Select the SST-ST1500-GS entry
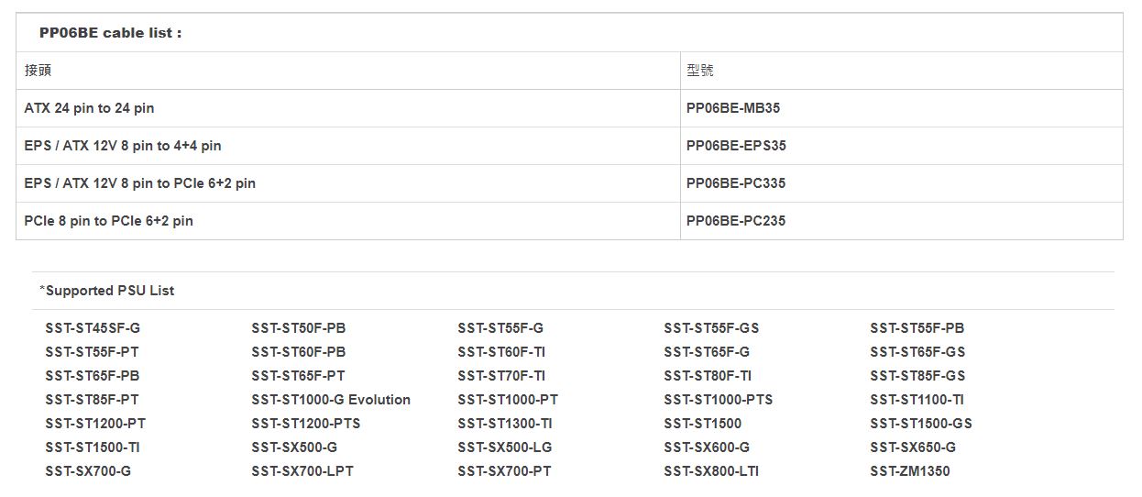 pyautogui.click(x=921, y=424)
